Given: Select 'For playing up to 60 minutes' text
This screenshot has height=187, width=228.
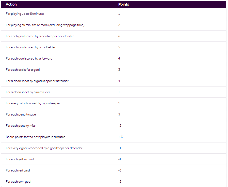Looking at the screenshot, I should (x=25, y=14).
